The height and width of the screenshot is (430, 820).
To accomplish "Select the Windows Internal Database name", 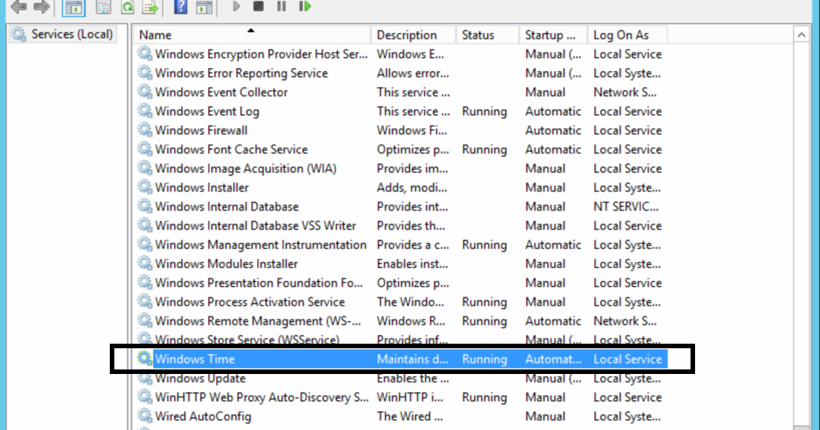I will (x=227, y=207).
